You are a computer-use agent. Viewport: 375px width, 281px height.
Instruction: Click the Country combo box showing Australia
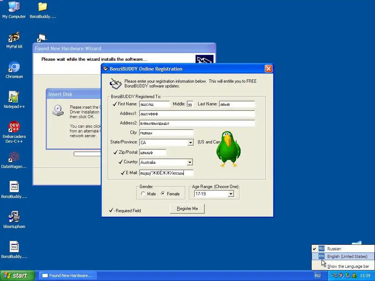(x=166, y=162)
